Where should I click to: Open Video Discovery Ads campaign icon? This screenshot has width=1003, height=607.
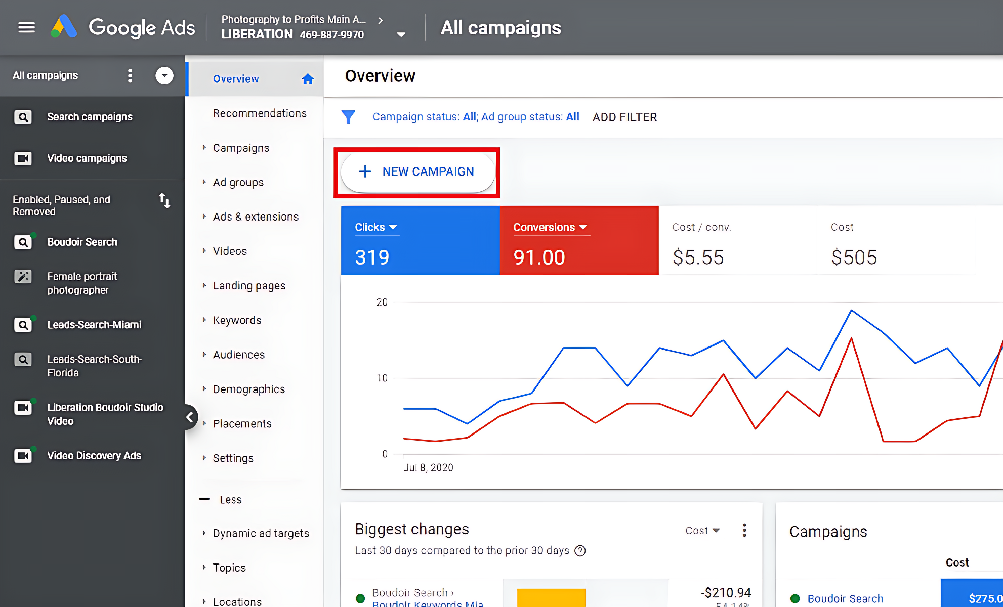23,456
